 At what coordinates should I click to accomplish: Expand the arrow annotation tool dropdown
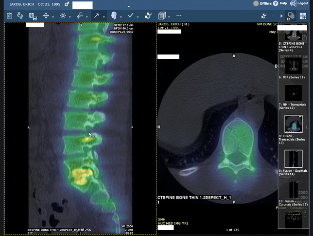[x=104, y=16]
